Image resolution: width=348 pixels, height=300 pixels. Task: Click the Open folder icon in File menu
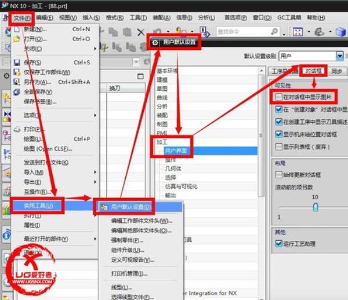(17, 39)
